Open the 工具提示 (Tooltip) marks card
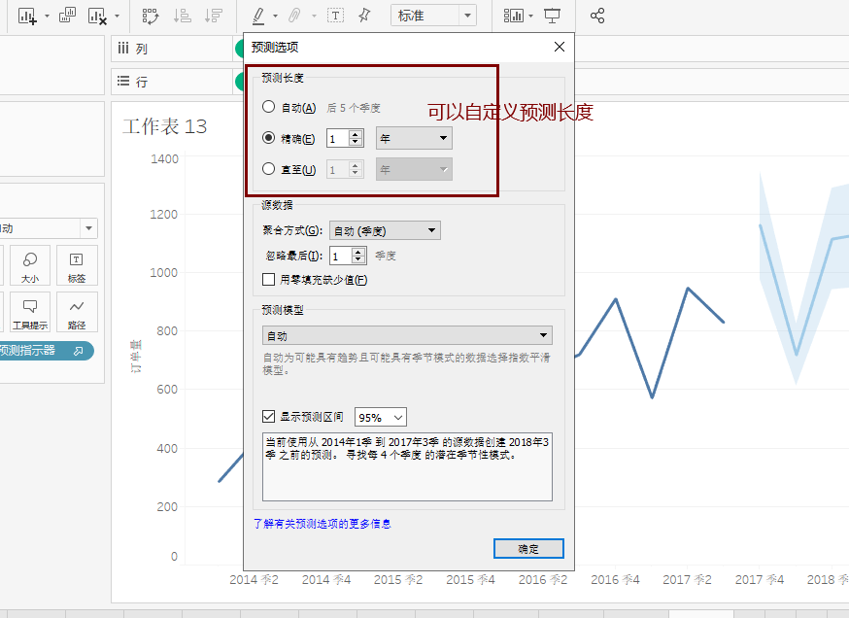This screenshot has width=849, height=618. pyautogui.click(x=30, y=312)
